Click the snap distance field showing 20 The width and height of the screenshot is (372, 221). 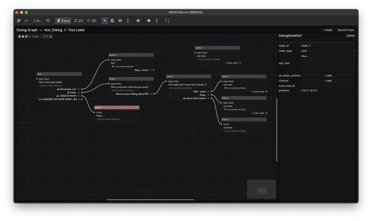coord(39,36)
